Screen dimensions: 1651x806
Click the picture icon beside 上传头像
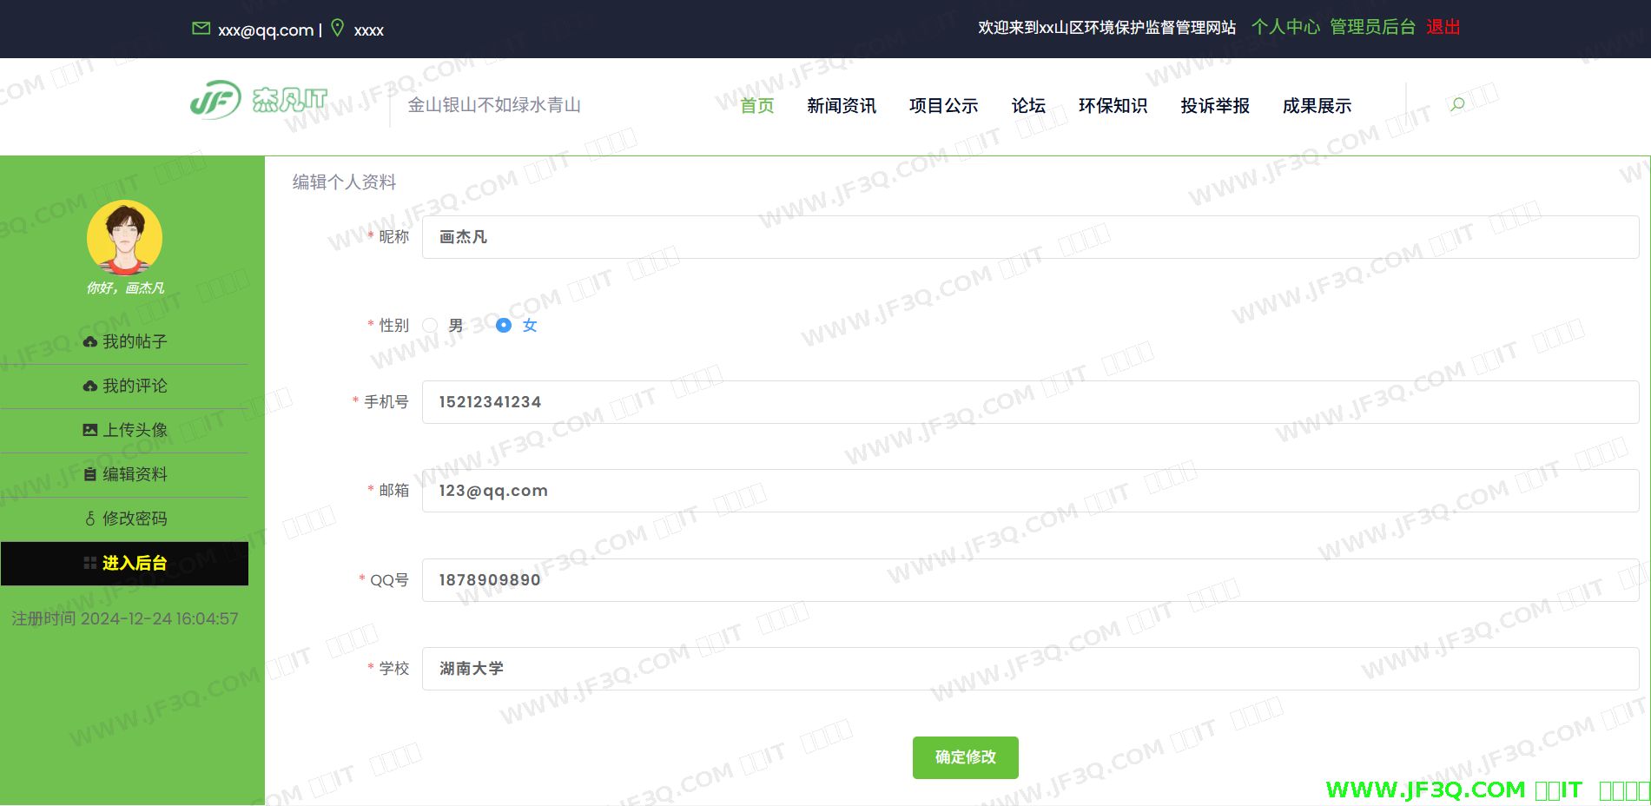89,430
